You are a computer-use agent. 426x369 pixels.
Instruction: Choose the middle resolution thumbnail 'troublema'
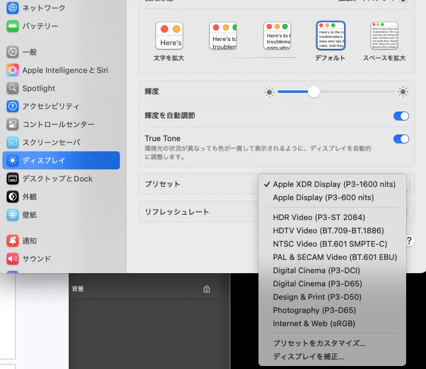pyautogui.click(x=277, y=36)
